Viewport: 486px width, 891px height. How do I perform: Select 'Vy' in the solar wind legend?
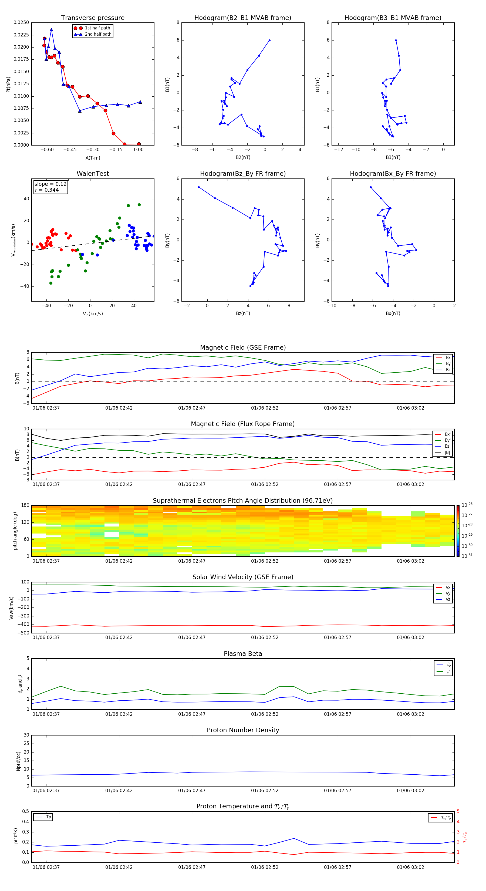(448, 593)
